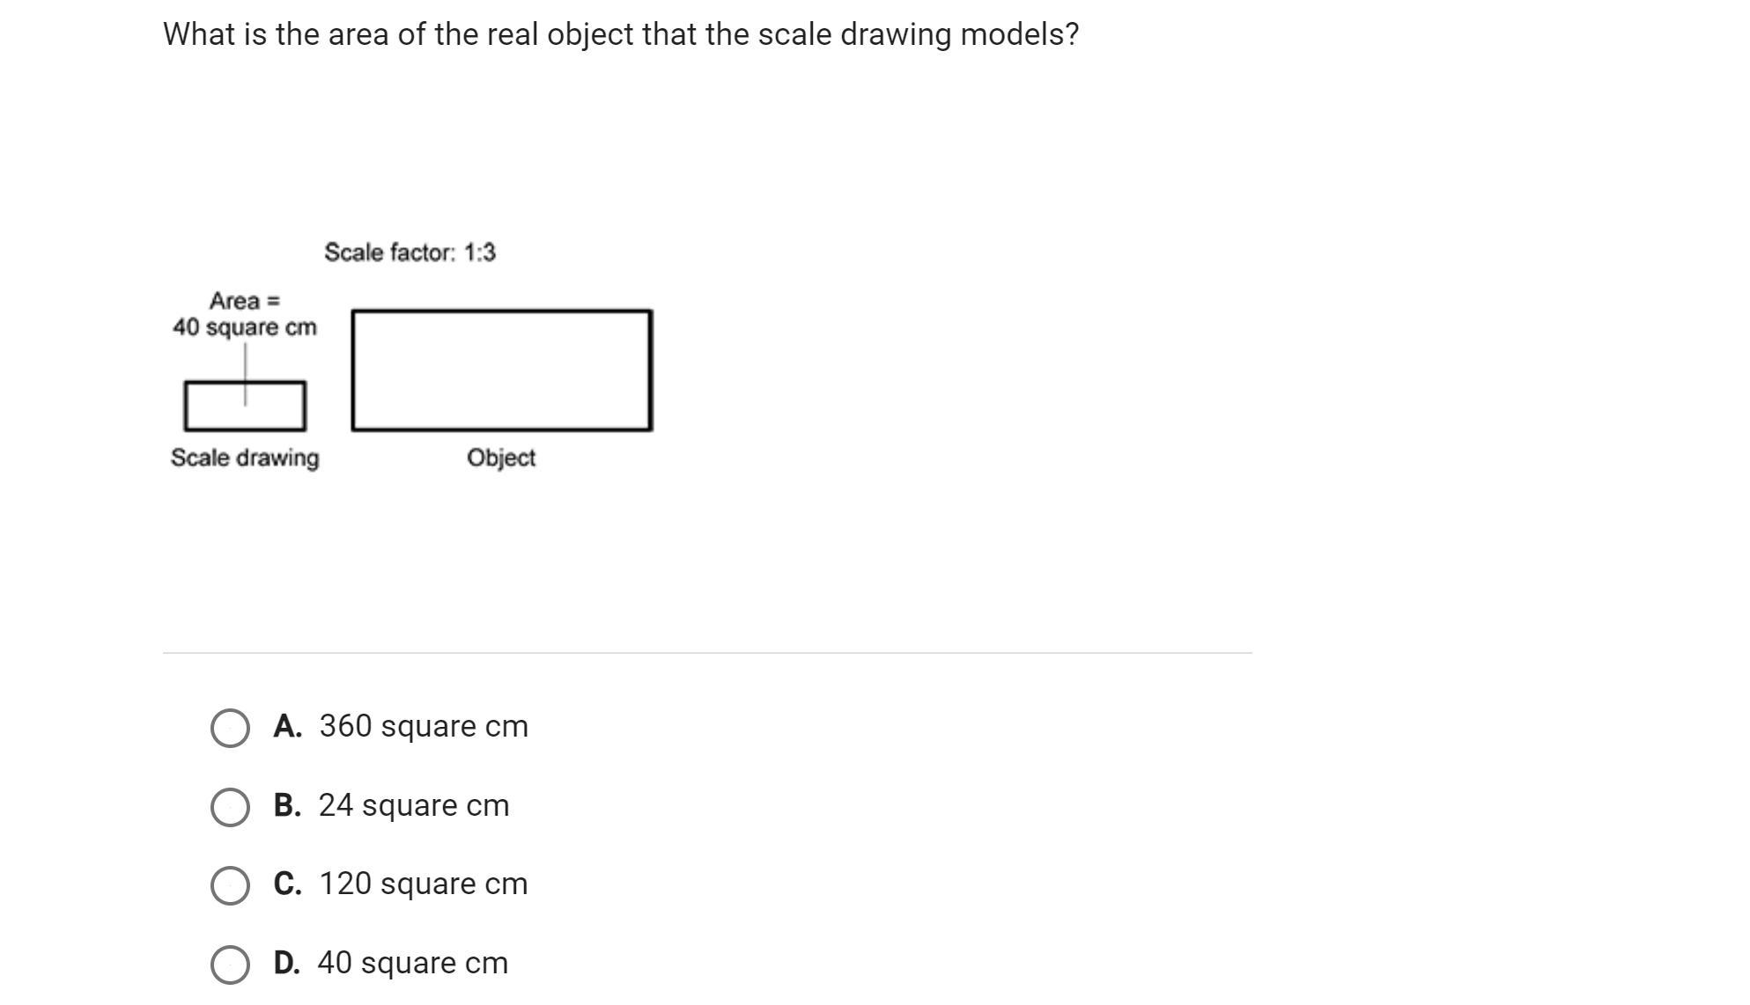Mark the radio button for option D
The height and width of the screenshot is (1005, 1750).
[x=230, y=965]
